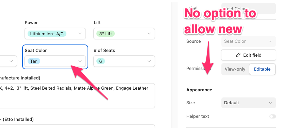Select Editable permission
The height and width of the screenshot is (128, 281).
click(262, 69)
